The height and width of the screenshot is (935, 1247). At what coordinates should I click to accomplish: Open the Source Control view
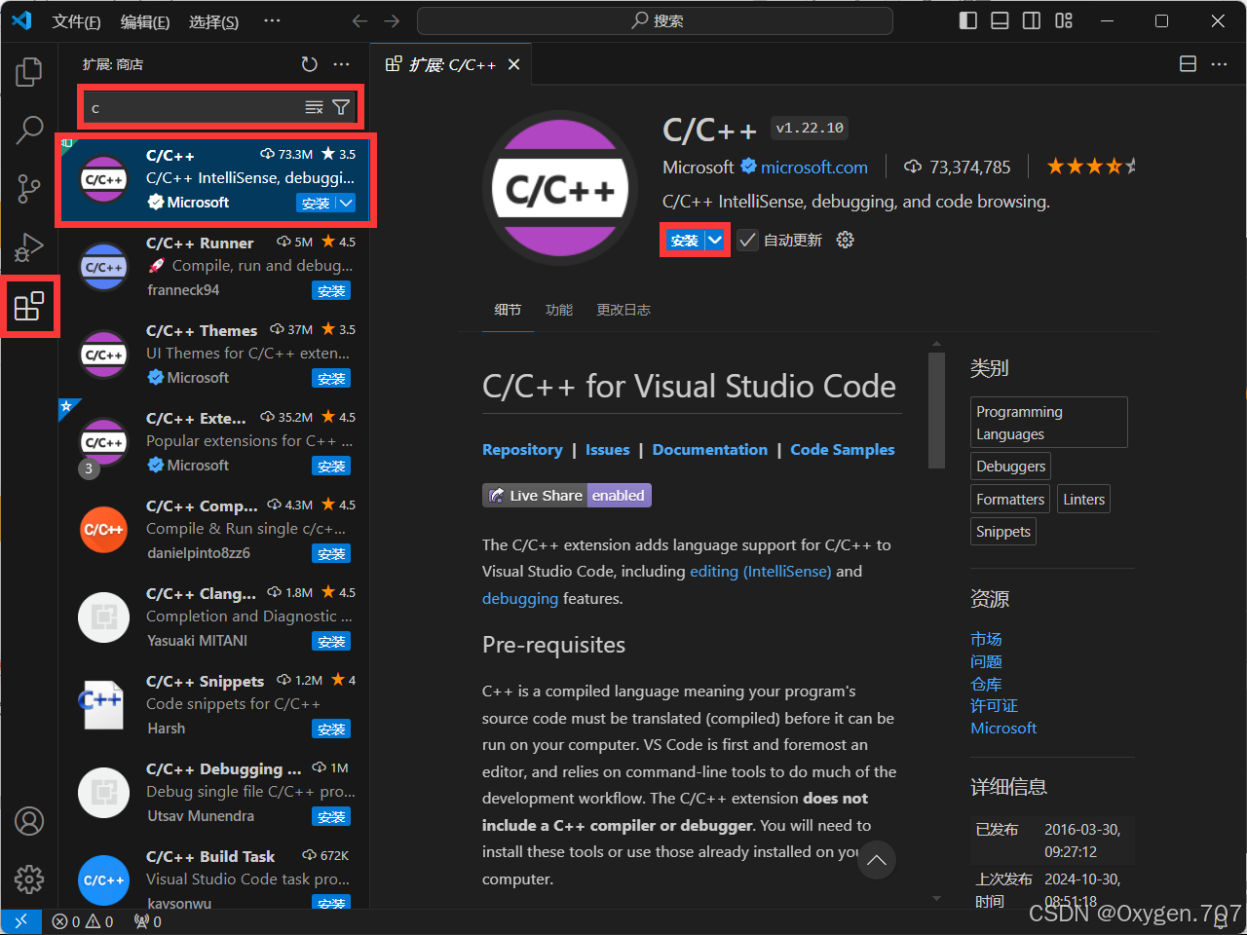[29, 188]
